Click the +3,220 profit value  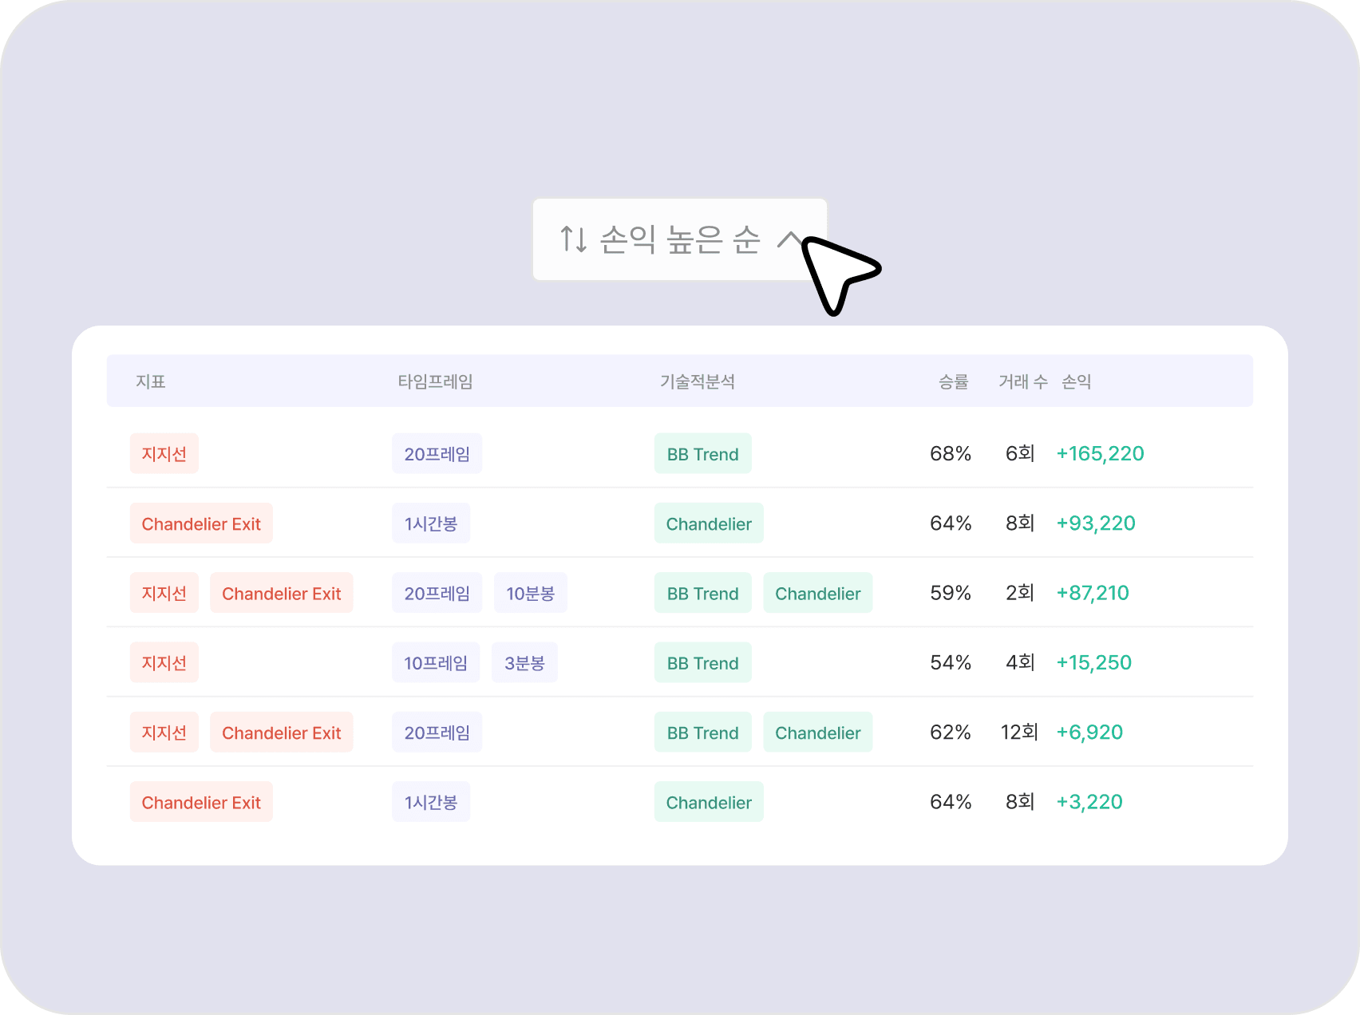(1089, 801)
